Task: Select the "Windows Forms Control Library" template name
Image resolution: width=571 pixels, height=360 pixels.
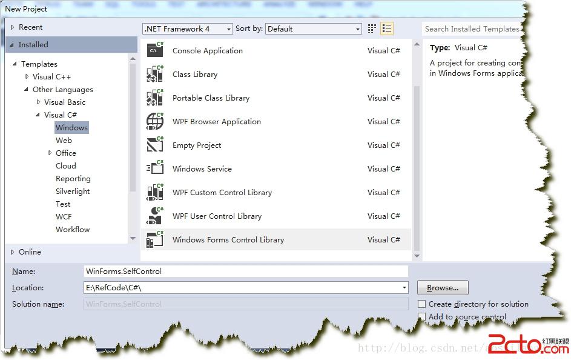Action: coord(228,240)
